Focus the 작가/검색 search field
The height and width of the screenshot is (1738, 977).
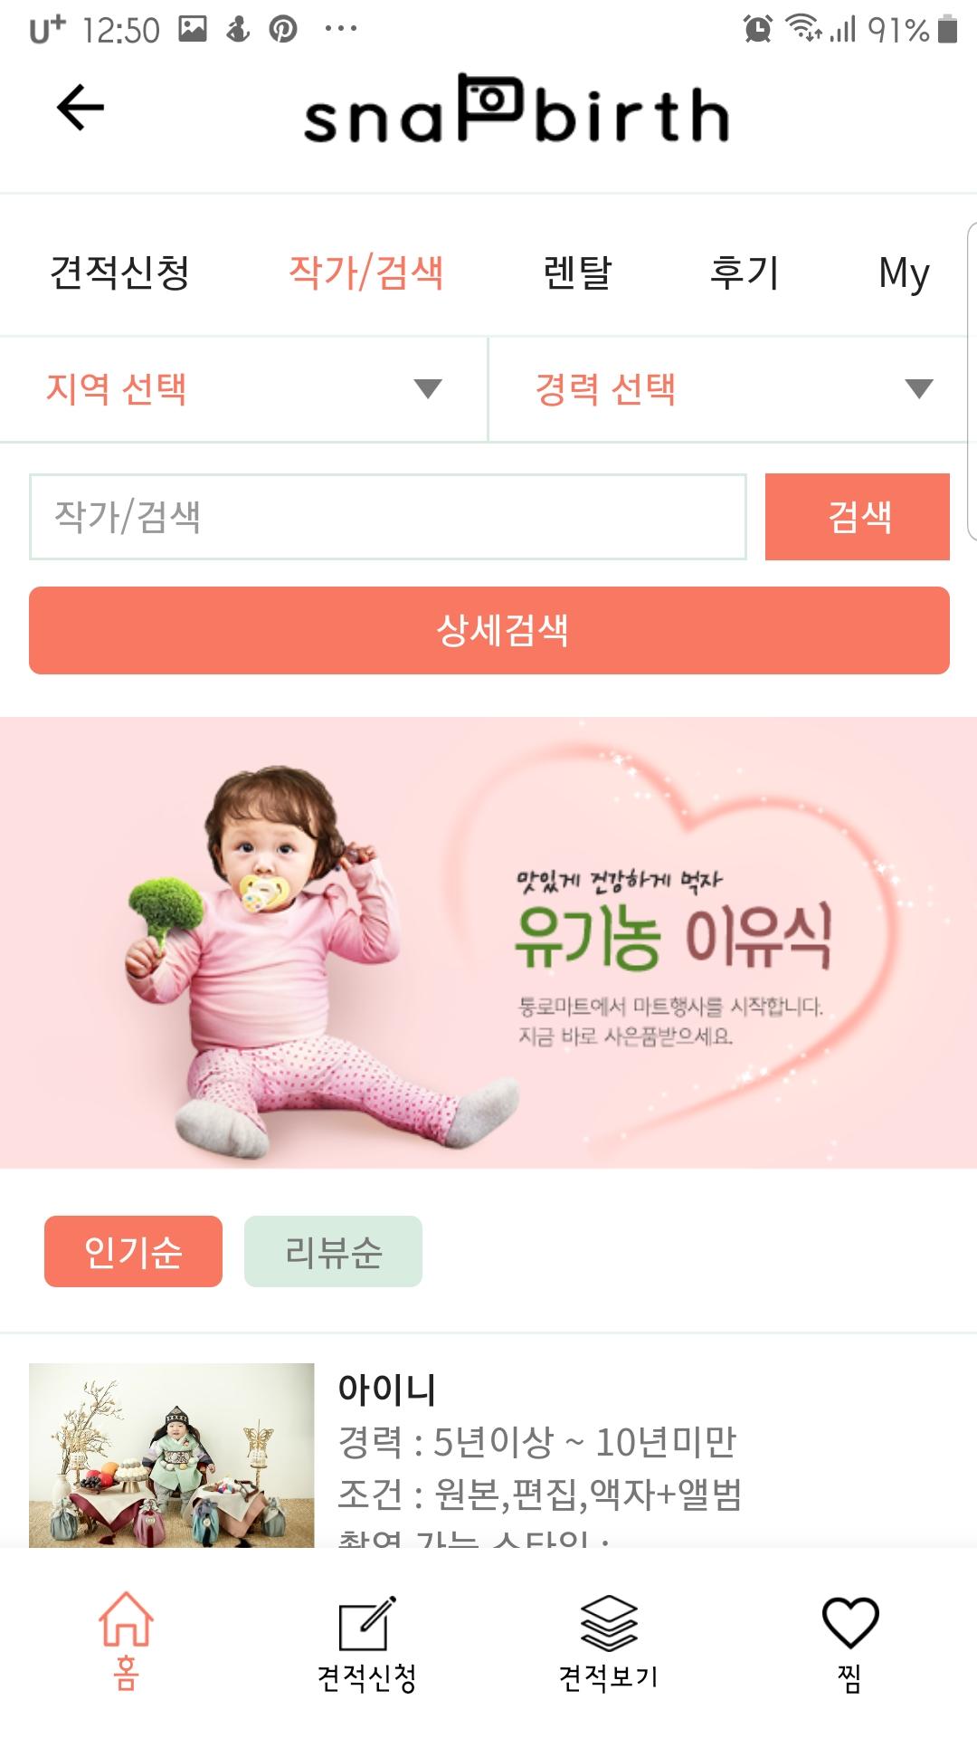(388, 517)
